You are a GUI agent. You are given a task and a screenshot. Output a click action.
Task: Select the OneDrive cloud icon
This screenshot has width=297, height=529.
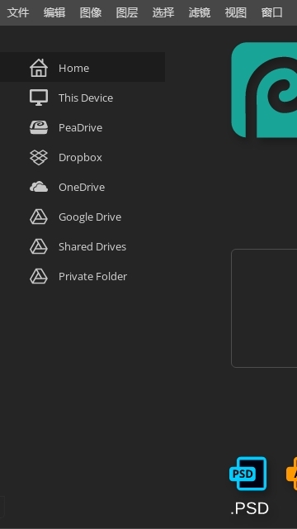tap(39, 187)
